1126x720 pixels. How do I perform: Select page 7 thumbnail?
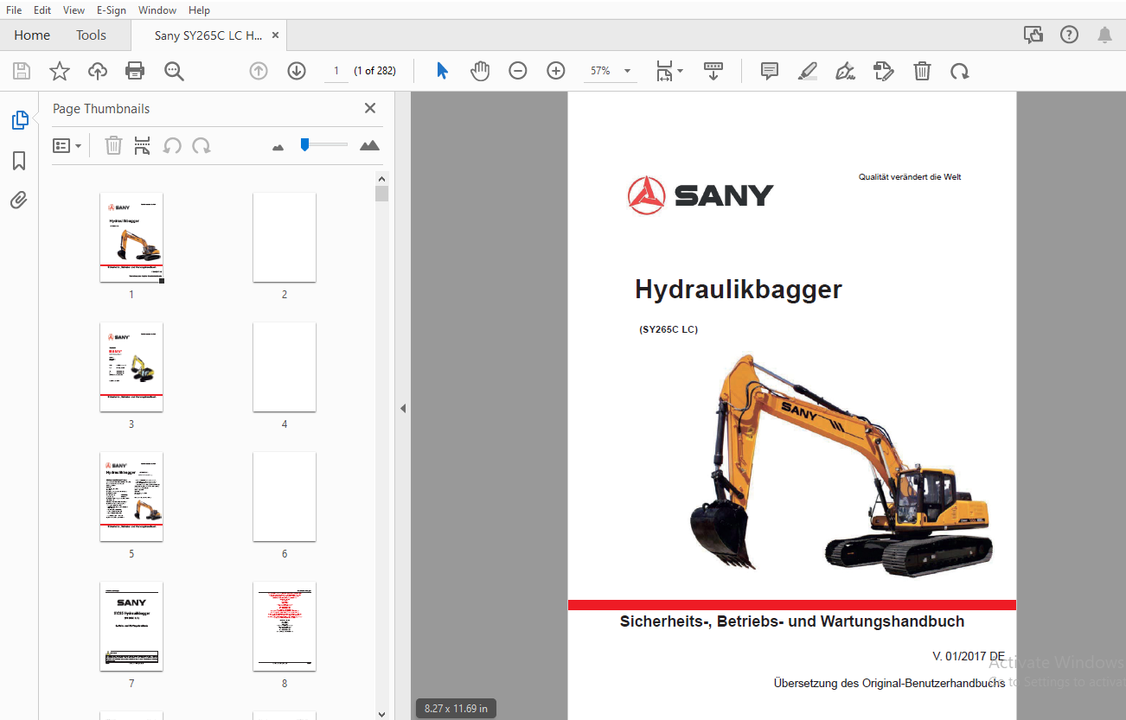coord(131,627)
